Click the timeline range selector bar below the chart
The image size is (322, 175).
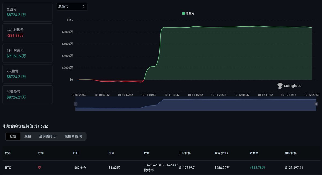coord(196,105)
